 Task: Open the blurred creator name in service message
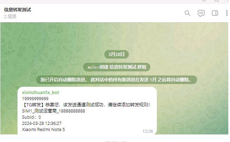click(93, 67)
